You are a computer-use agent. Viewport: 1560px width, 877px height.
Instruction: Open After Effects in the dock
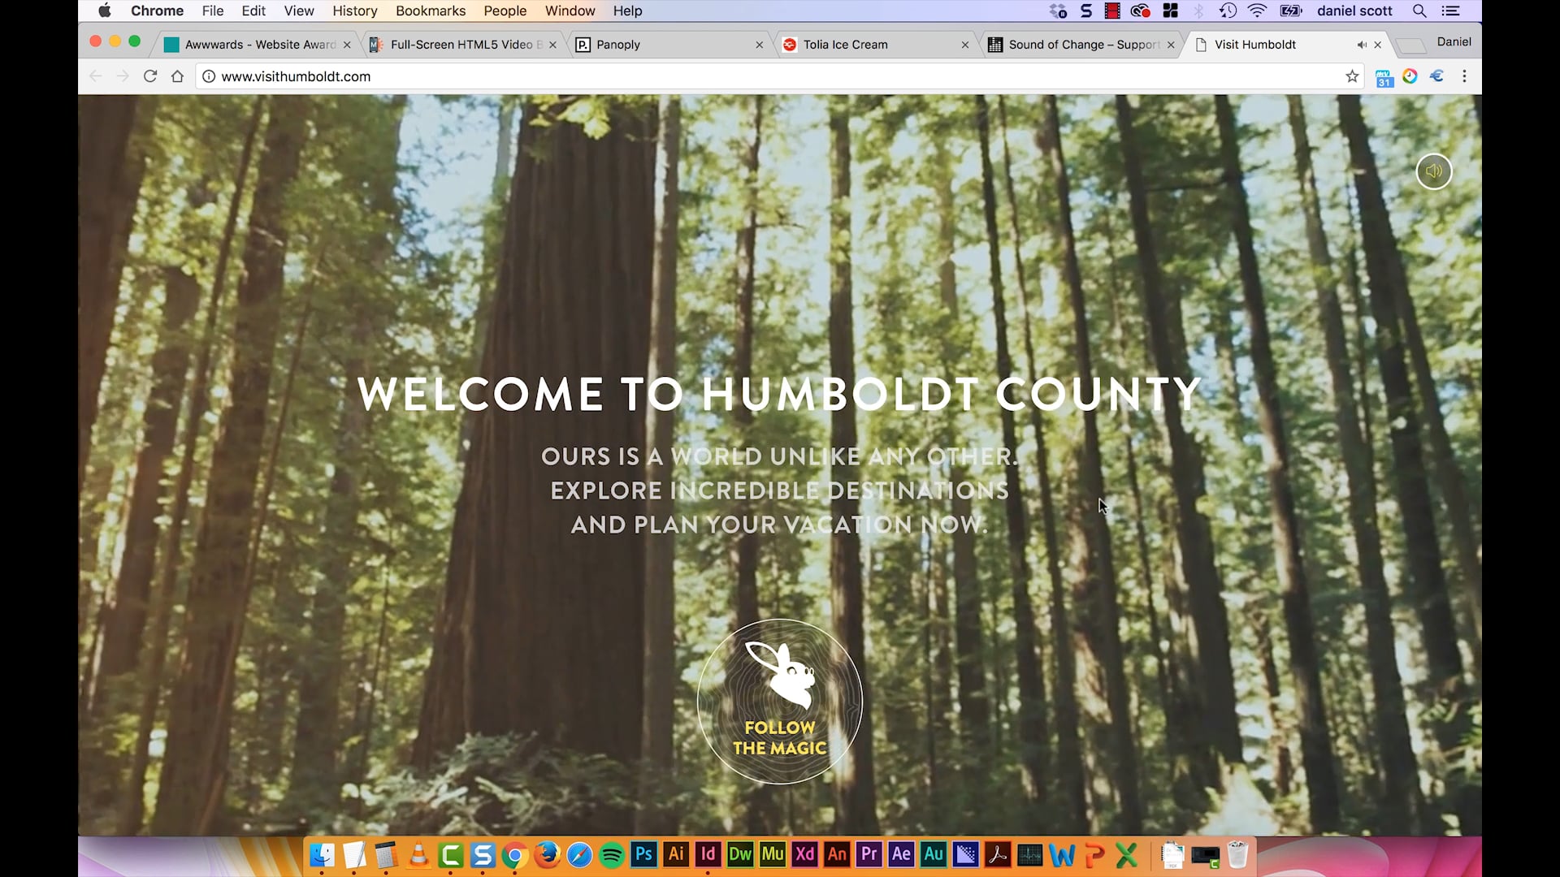[x=902, y=856]
